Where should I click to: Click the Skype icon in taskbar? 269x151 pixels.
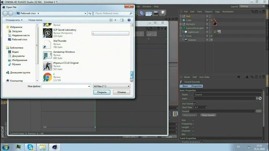30,147
